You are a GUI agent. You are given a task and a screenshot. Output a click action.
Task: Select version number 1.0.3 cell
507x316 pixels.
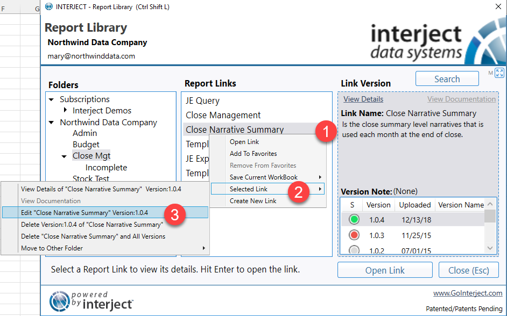(377, 235)
